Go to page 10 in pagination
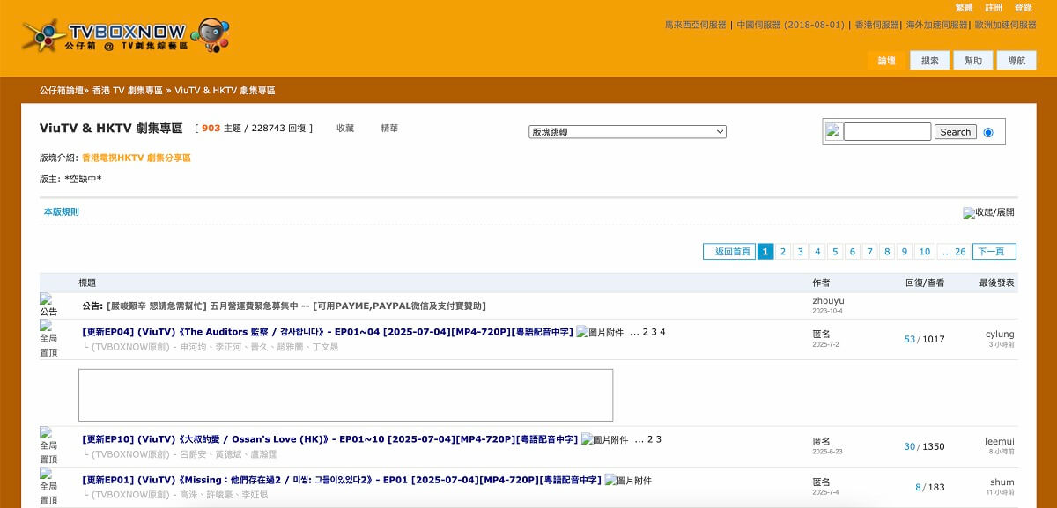Viewport: 1057px width, 508px height. (924, 252)
